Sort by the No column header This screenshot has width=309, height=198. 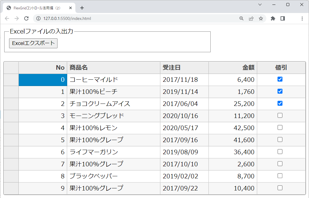43,68
